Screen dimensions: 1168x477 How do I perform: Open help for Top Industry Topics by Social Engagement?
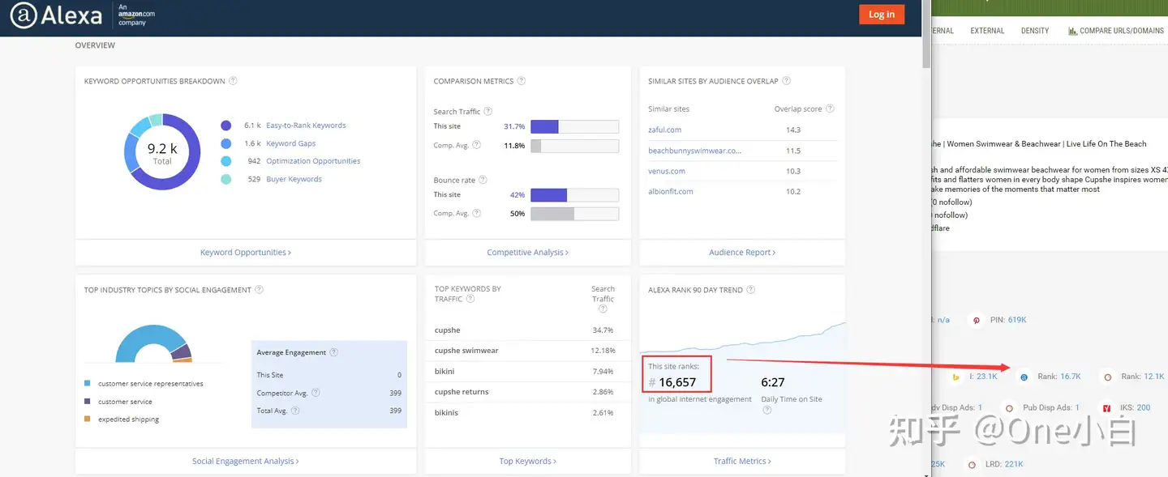pos(260,290)
